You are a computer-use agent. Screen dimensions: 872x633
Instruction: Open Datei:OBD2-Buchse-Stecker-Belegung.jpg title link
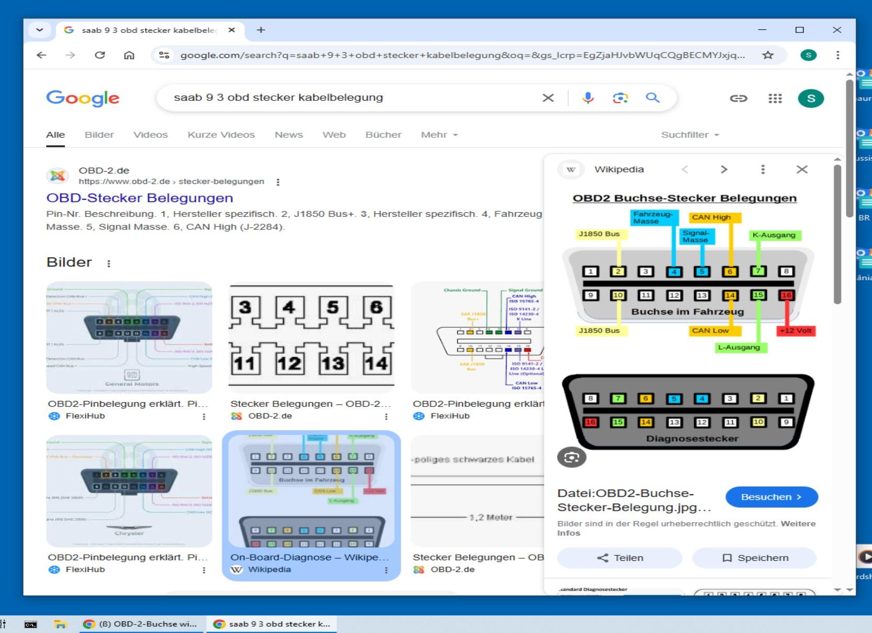pyautogui.click(x=634, y=500)
